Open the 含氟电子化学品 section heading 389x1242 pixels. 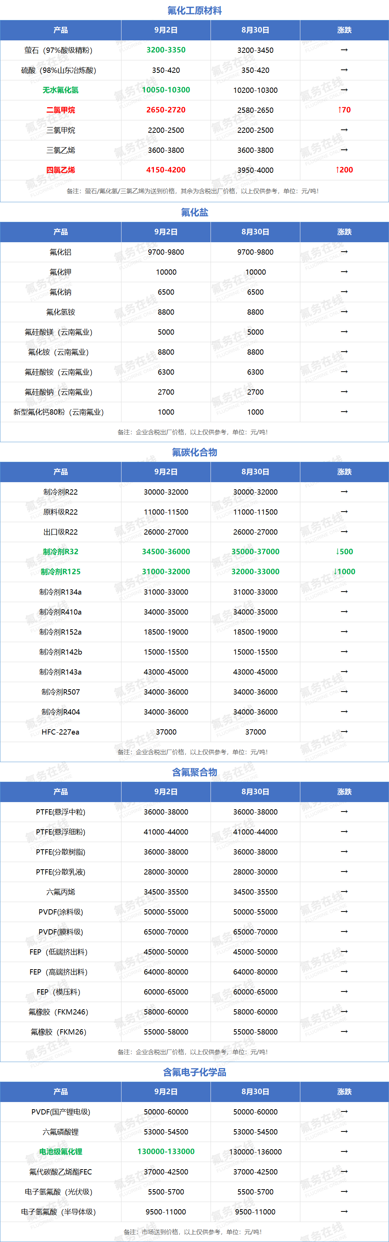coord(194,1072)
